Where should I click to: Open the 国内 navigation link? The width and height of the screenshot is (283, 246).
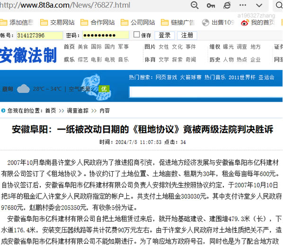point(110,47)
